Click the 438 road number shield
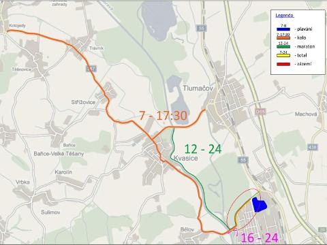Screen dimensions: 327x245 pos(313,148)
